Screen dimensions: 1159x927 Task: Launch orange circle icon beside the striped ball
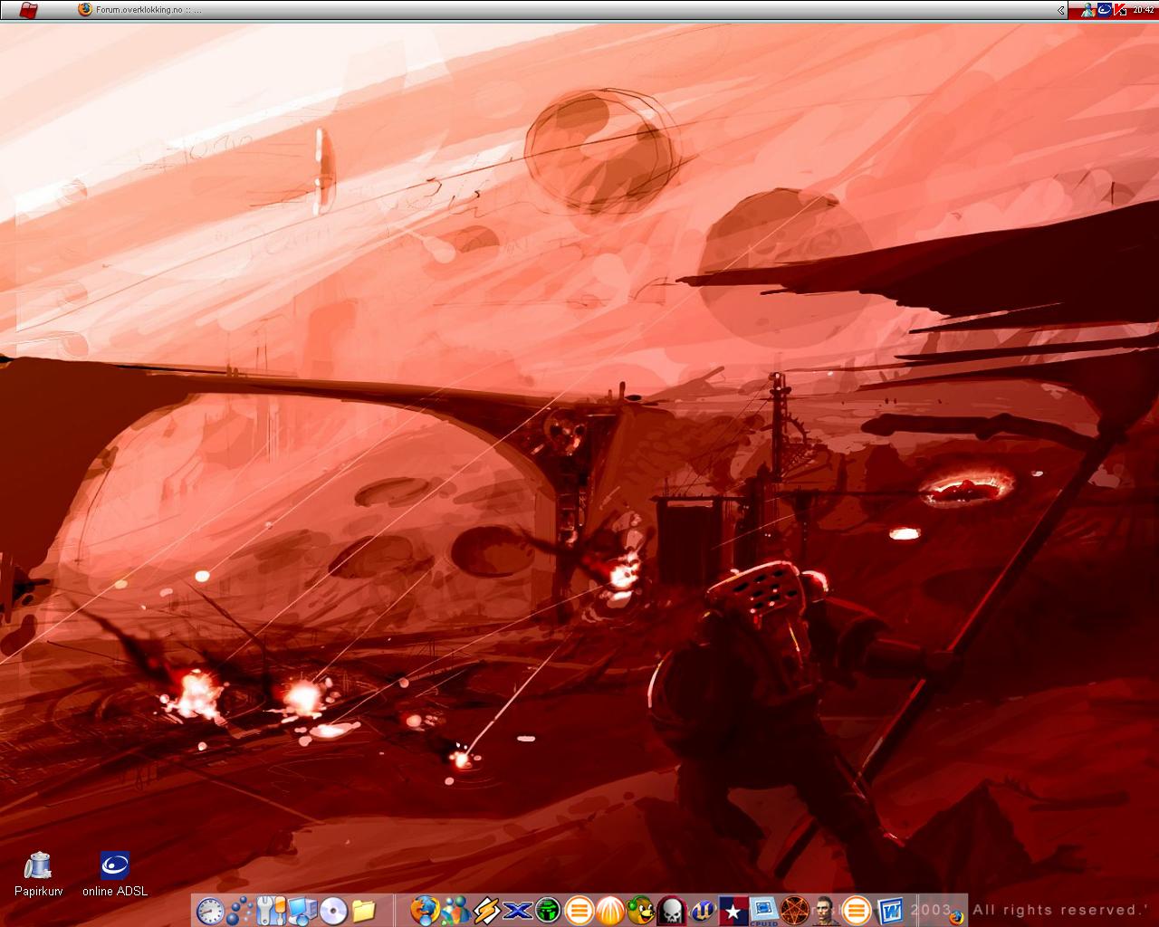click(579, 910)
